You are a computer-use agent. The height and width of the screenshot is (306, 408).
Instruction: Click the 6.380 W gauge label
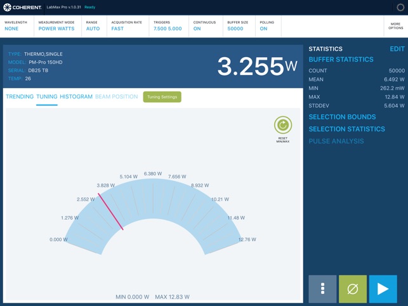coord(153,174)
